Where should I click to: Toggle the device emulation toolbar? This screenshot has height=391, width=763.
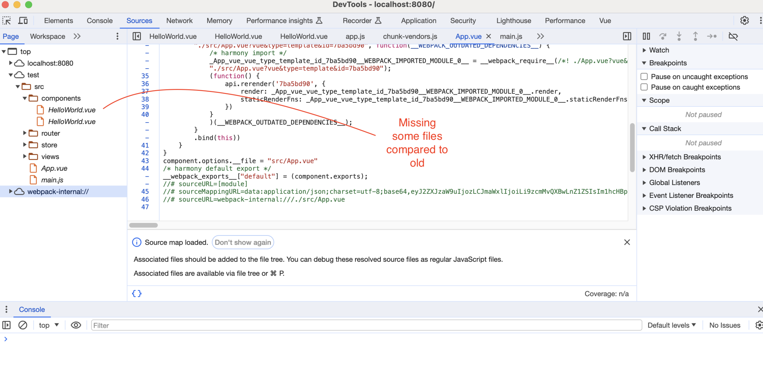coord(22,20)
